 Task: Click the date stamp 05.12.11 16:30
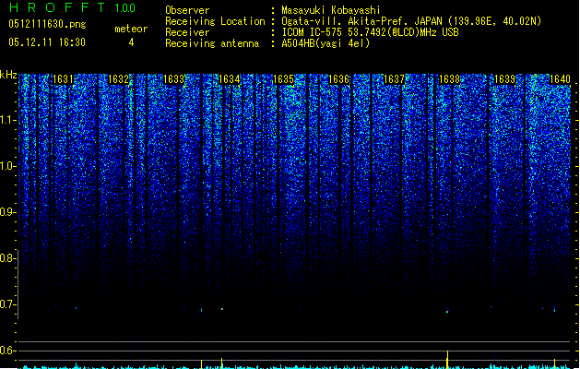[47, 42]
